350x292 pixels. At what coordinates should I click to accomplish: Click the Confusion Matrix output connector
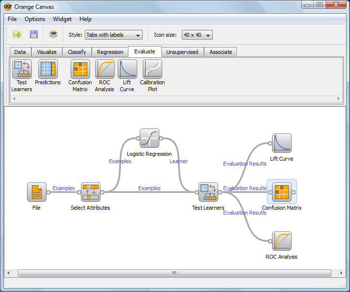click(294, 192)
